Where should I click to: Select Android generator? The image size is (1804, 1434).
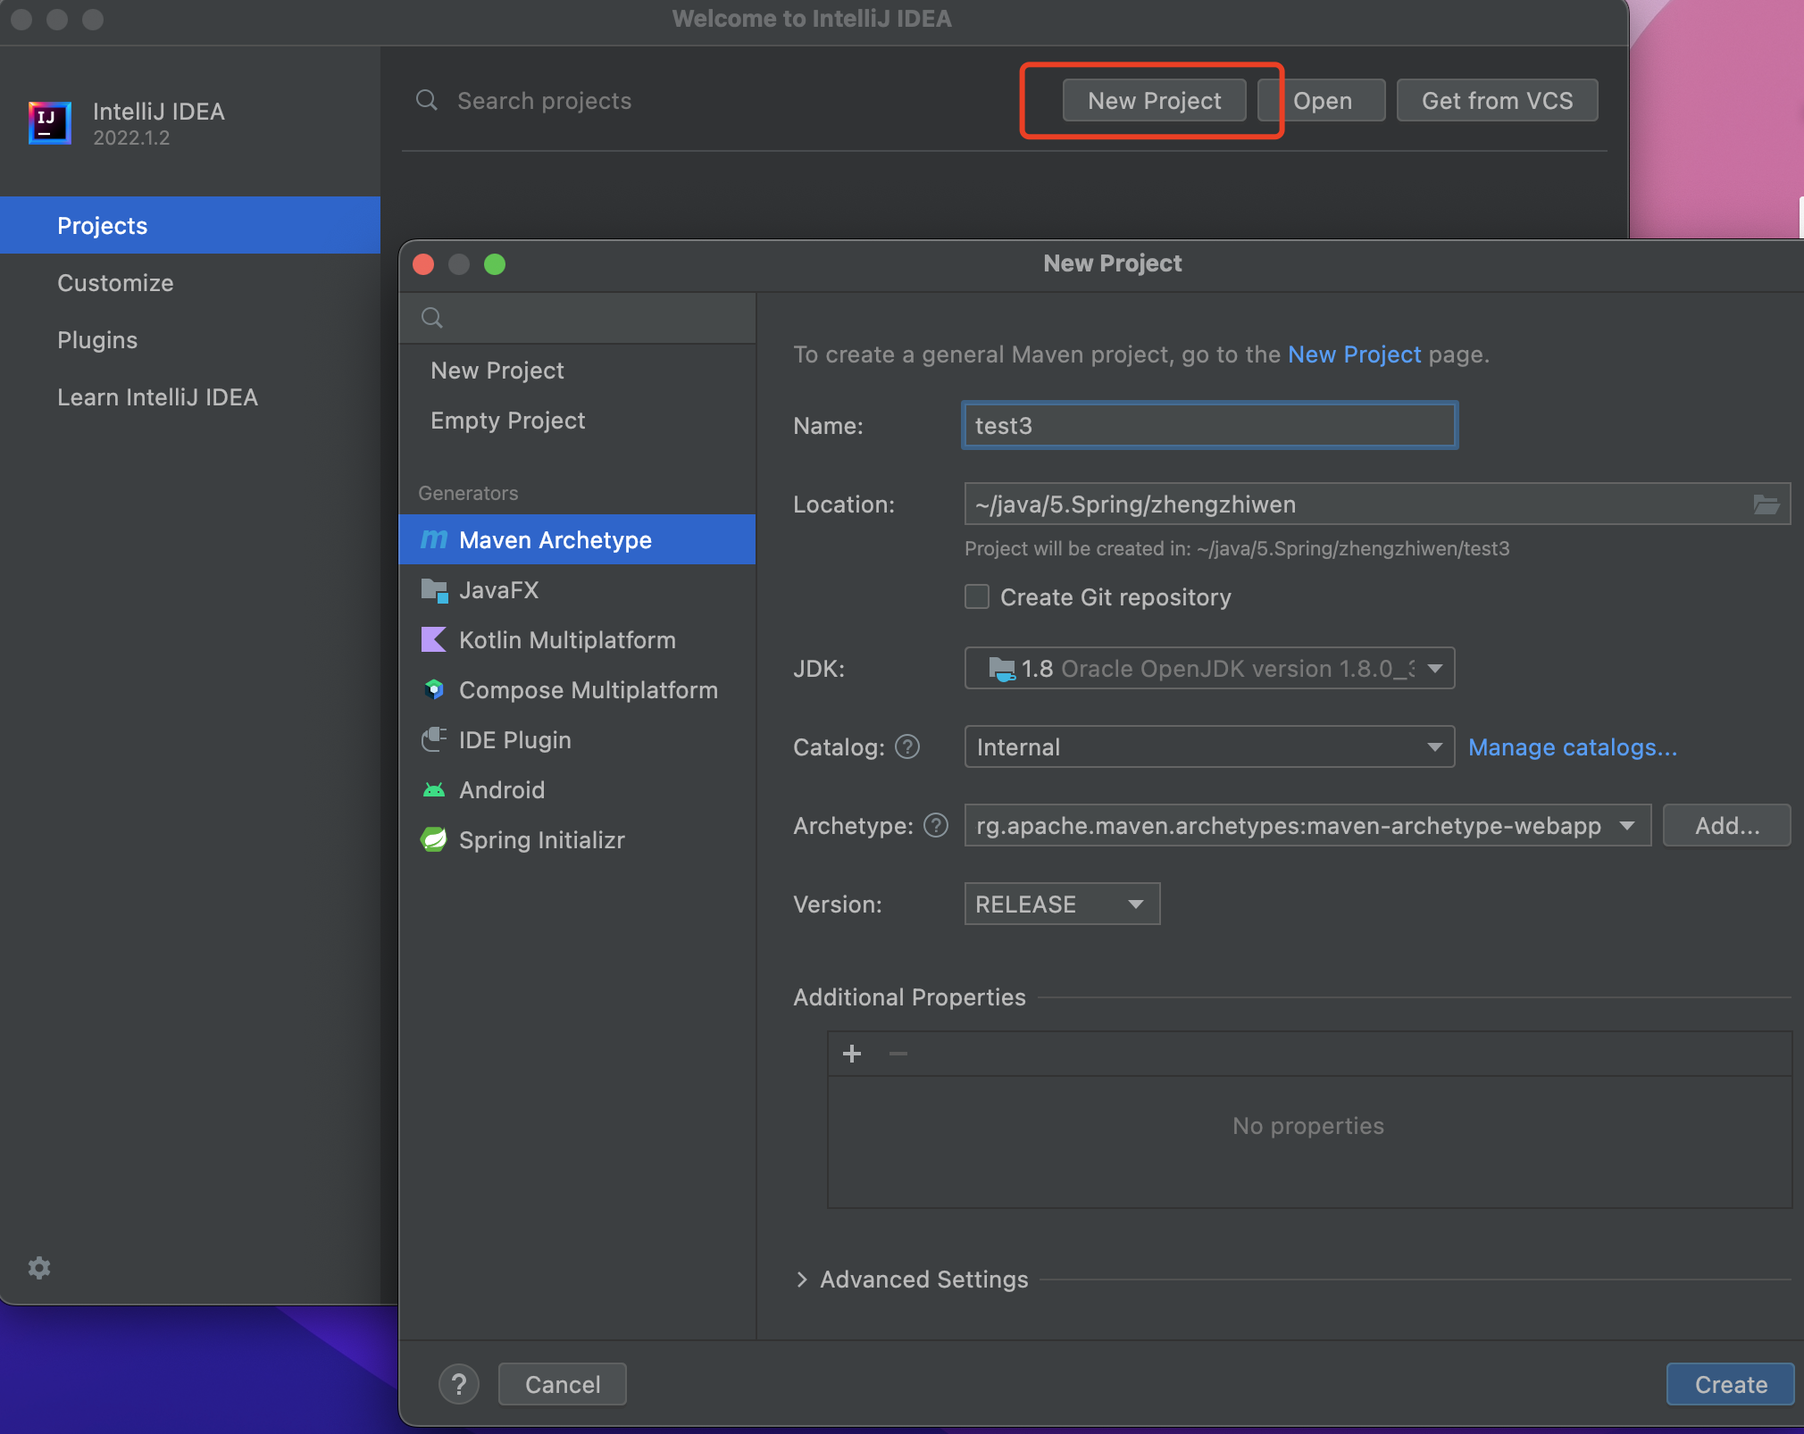coord(577,789)
